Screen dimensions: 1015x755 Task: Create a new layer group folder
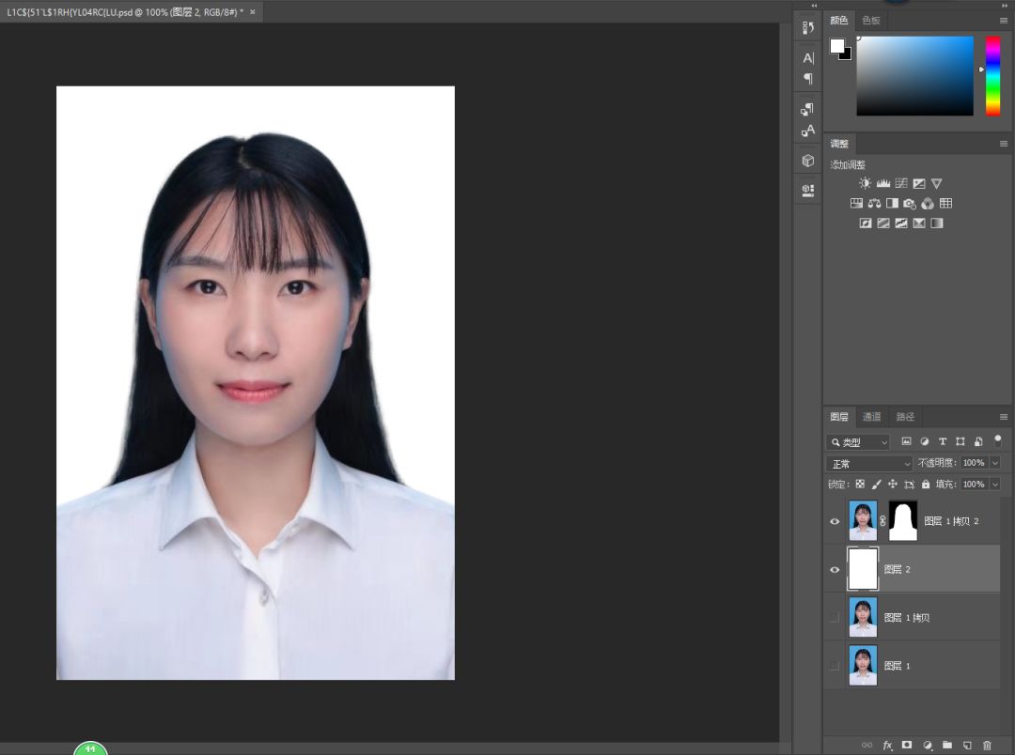tap(947, 745)
